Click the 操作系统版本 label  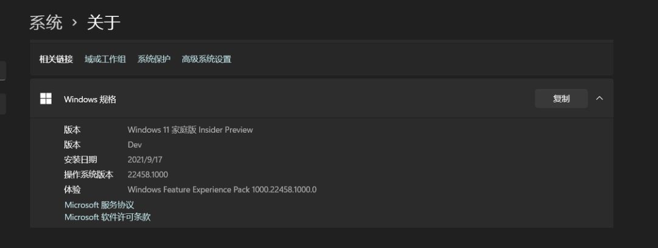click(x=88, y=174)
